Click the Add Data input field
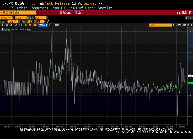The height and width of the screenshot is (139, 193). 160,25
